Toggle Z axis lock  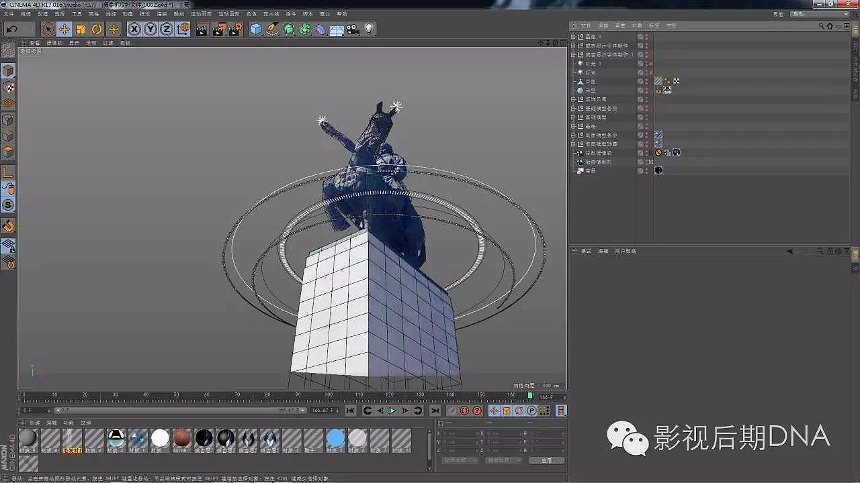click(167, 29)
